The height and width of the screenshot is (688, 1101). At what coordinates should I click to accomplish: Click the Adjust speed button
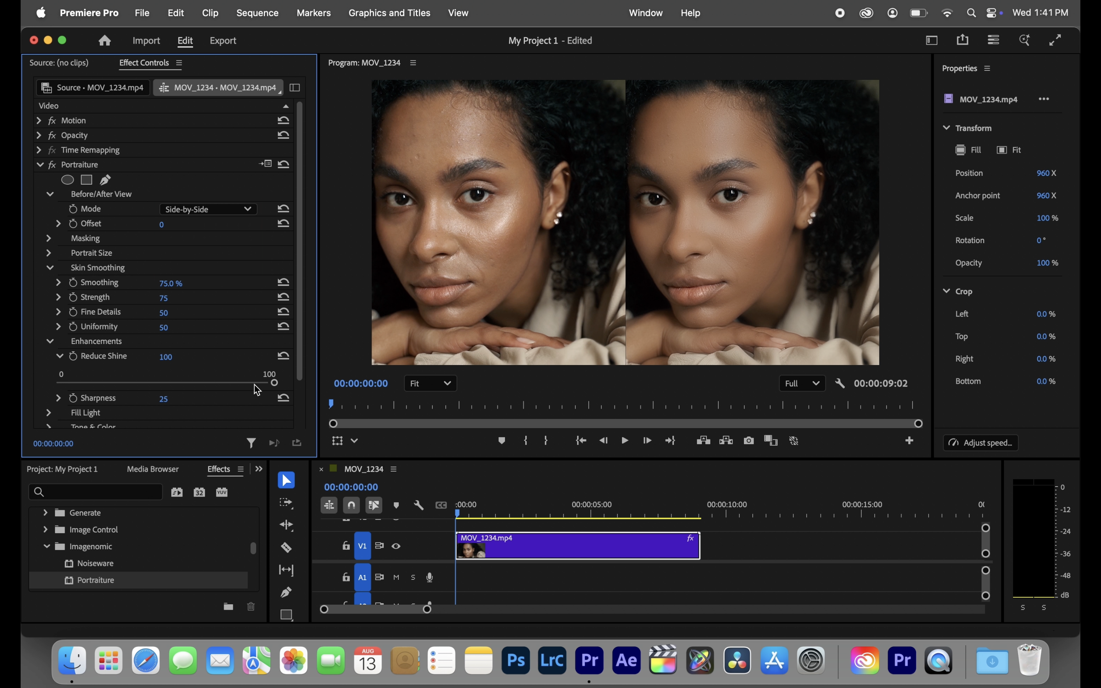pyautogui.click(x=981, y=443)
